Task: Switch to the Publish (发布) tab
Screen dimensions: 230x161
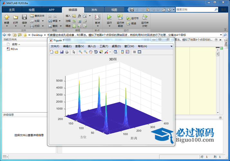Action: click(x=94, y=10)
